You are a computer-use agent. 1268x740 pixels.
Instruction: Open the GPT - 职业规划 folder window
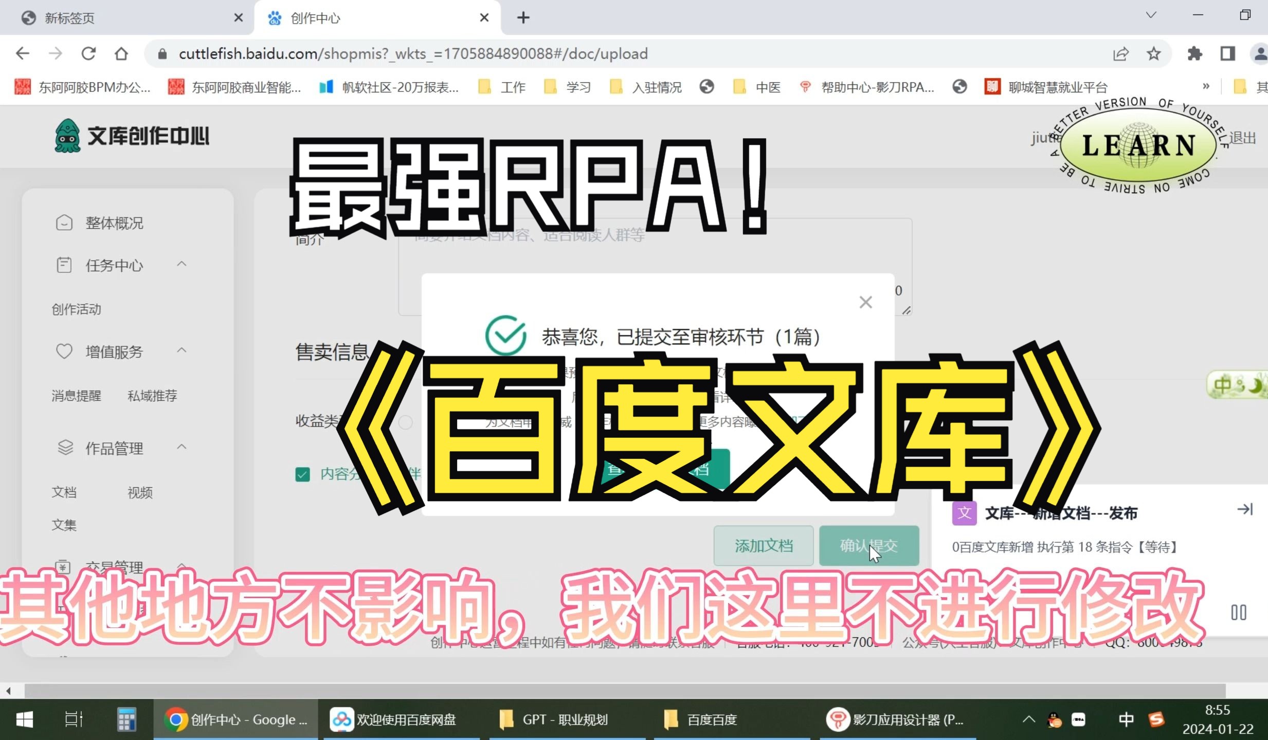pos(568,719)
